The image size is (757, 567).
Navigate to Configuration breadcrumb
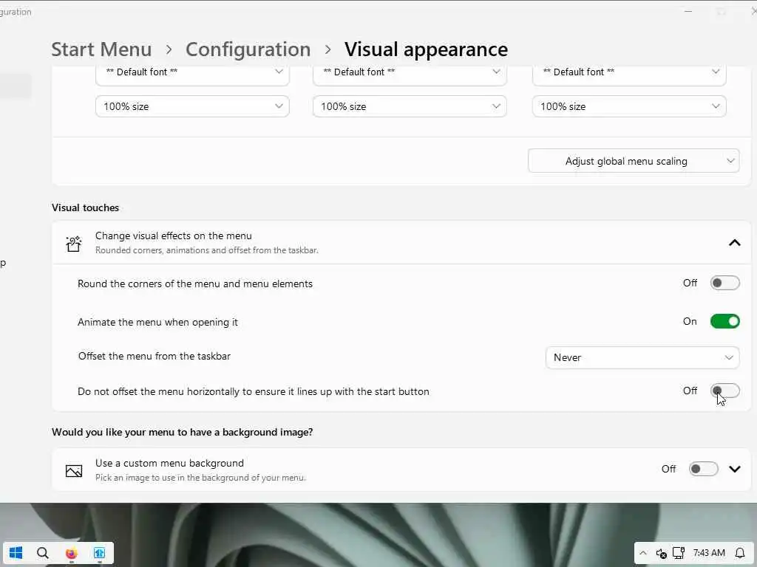[x=248, y=49]
